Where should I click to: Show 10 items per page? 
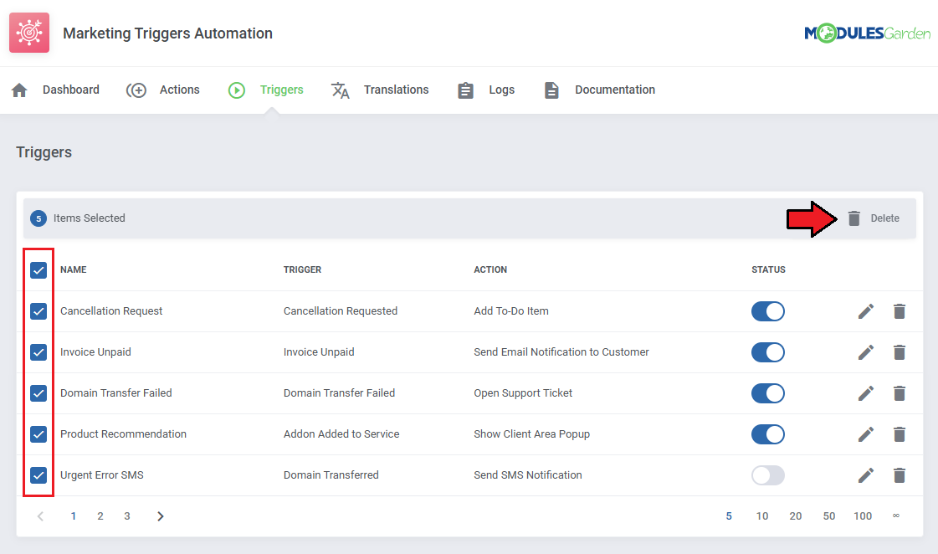[762, 516]
